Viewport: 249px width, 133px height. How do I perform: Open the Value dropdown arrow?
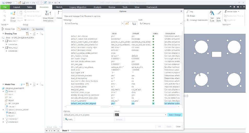pos(165,115)
